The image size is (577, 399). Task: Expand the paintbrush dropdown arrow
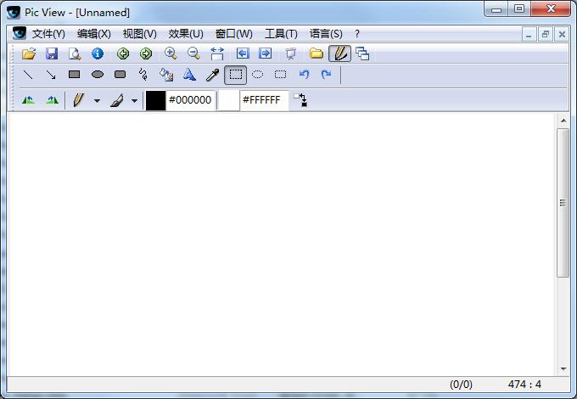click(135, 100)
